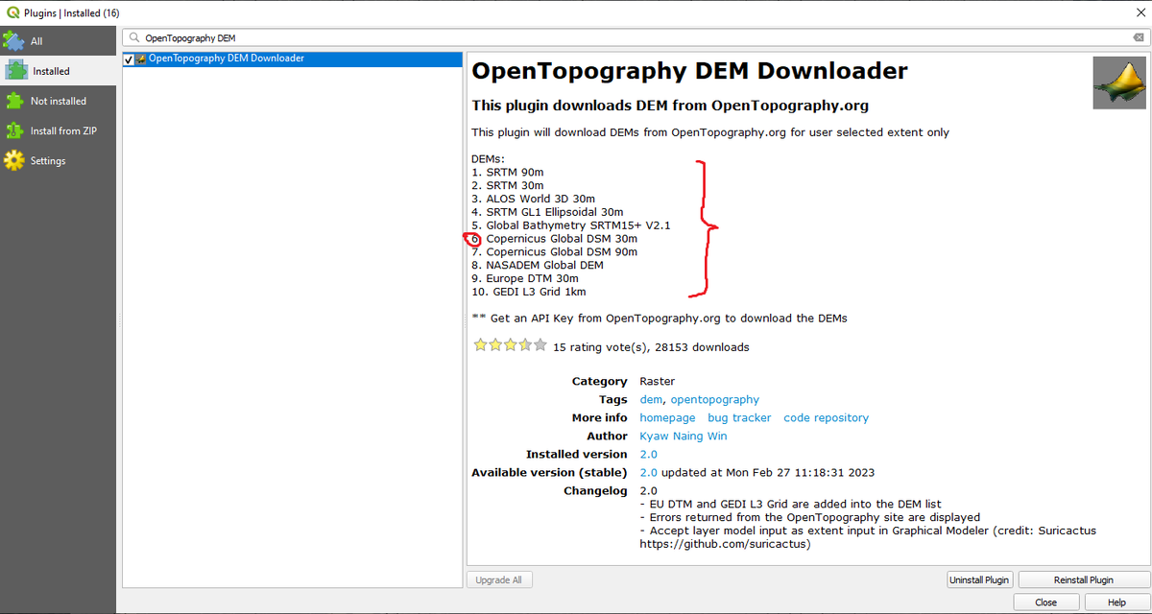Click the OpenTopography plugin logo image
Image resolution: width=1152 pixels, height=614 pixels.
tap(1119, 83)
